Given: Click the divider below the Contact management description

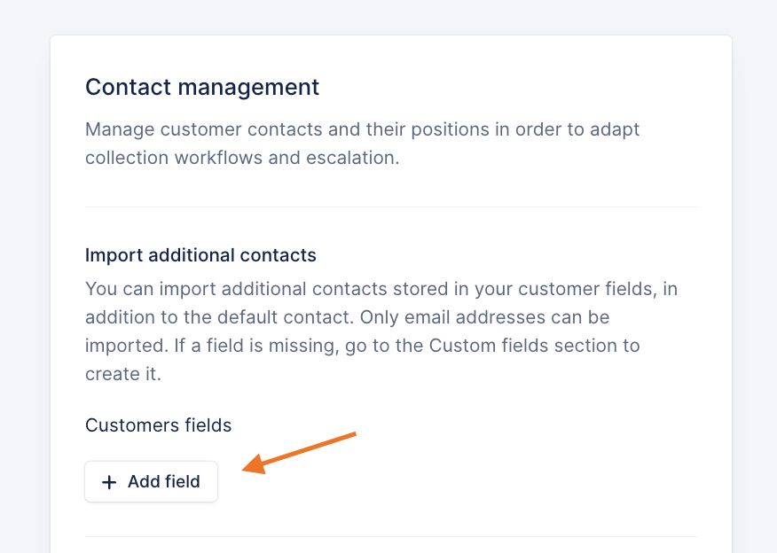Looking at the screenshot, I should [391, 206].
